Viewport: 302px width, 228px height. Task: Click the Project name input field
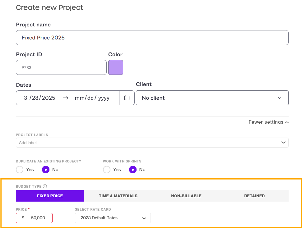(x=152, y=38)
